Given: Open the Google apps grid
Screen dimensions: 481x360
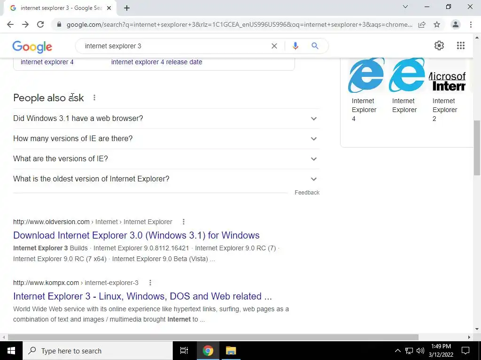Looking at the screenshot, I should click(460, 45).
